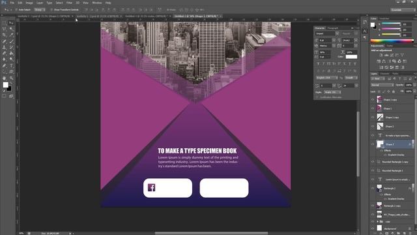The height and width of the screenshot is (235, 417).
Task: Select the Magic Wand tool
Action: pos(11,29)
